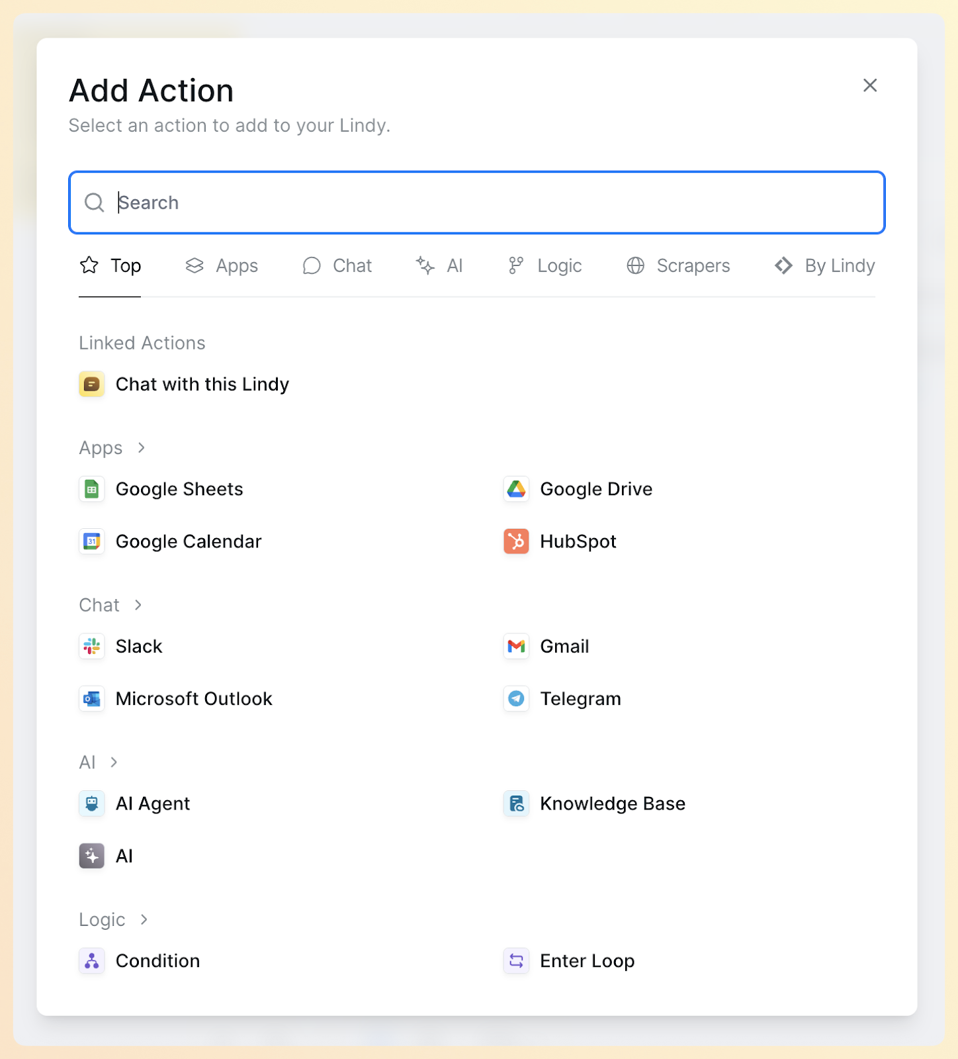958x1059 pixels.
Task: Click the Enter Loop icon
Action: [516, 961]
